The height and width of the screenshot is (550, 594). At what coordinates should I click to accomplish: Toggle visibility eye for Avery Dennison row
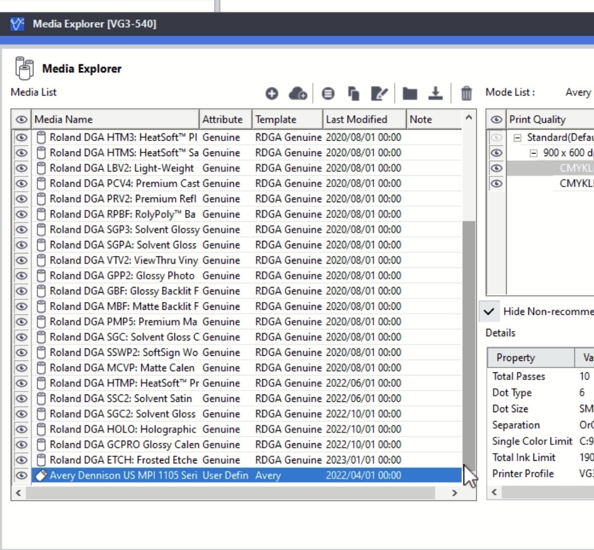click(x=21, y=475)
